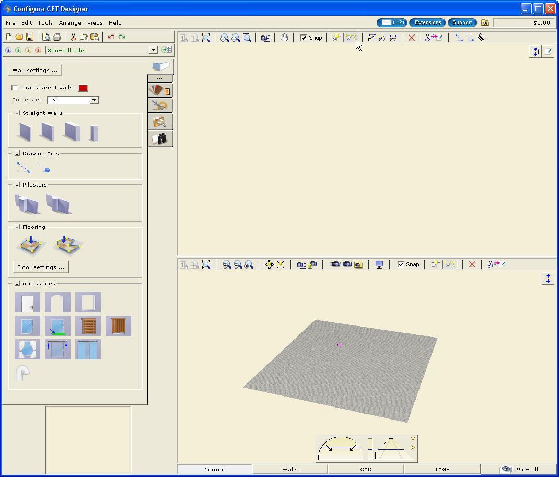Collapse the Accessories group
559x477 pixels.
coord(17,283)
